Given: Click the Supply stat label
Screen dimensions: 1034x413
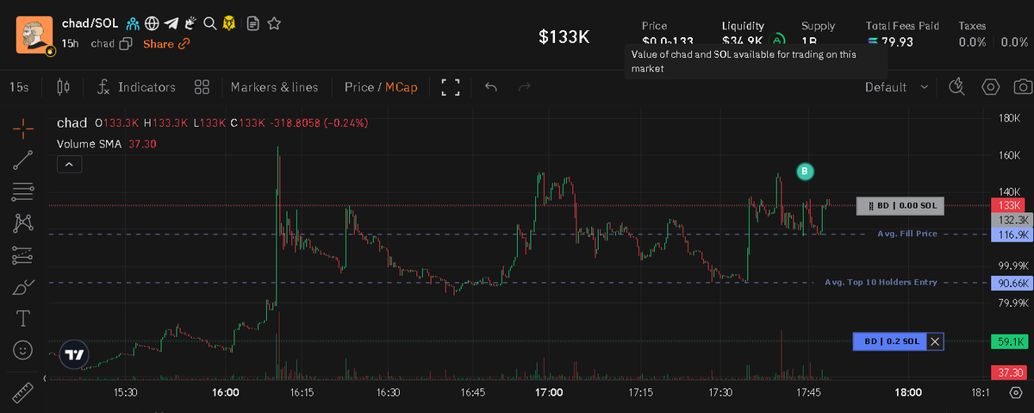Looking at the screenshot, I should 818,26.
